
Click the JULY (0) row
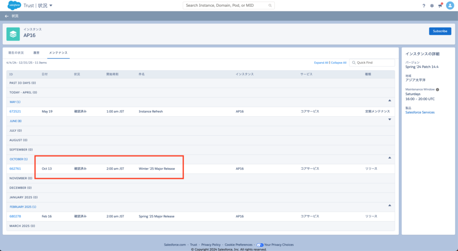201,131
